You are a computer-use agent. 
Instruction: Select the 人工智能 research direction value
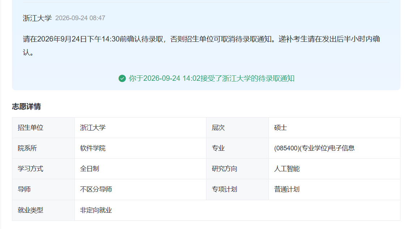(287, 169)
